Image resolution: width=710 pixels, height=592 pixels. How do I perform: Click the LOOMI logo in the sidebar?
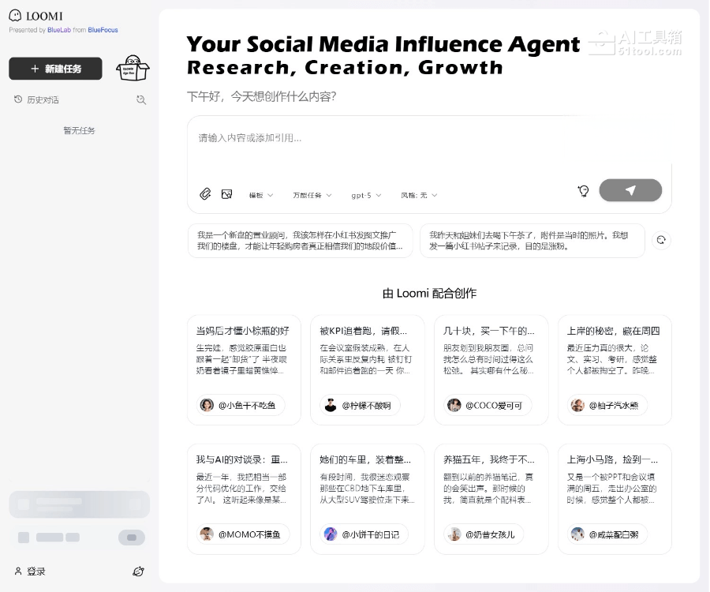pos(36,16)
